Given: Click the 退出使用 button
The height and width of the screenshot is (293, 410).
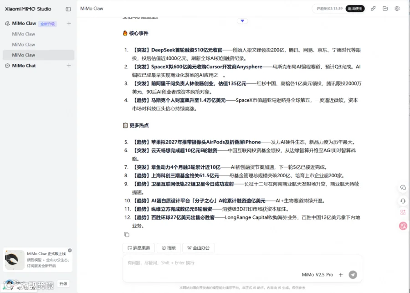Looking at the screenshot, I should 355,9.
